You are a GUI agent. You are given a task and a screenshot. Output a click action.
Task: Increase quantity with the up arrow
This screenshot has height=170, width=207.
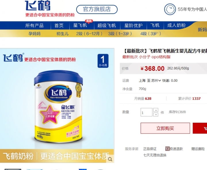[x=156, y=110]
